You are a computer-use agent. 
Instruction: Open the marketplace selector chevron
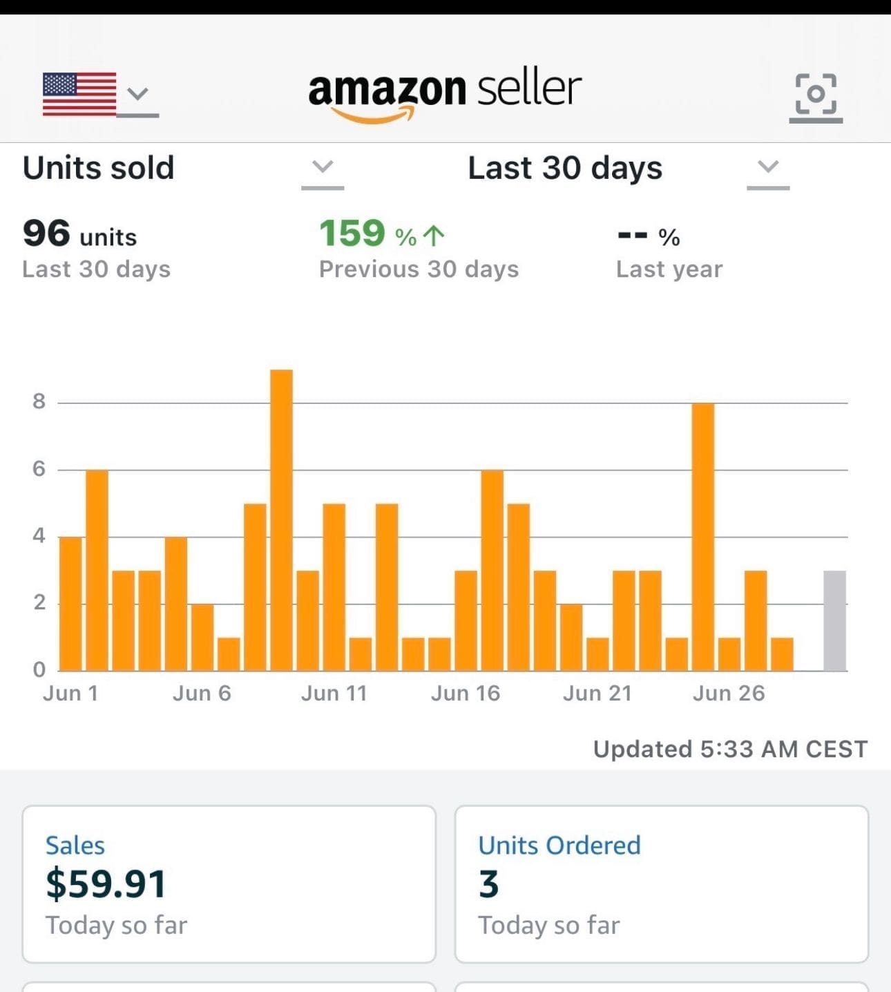click(x=138, y=94)
